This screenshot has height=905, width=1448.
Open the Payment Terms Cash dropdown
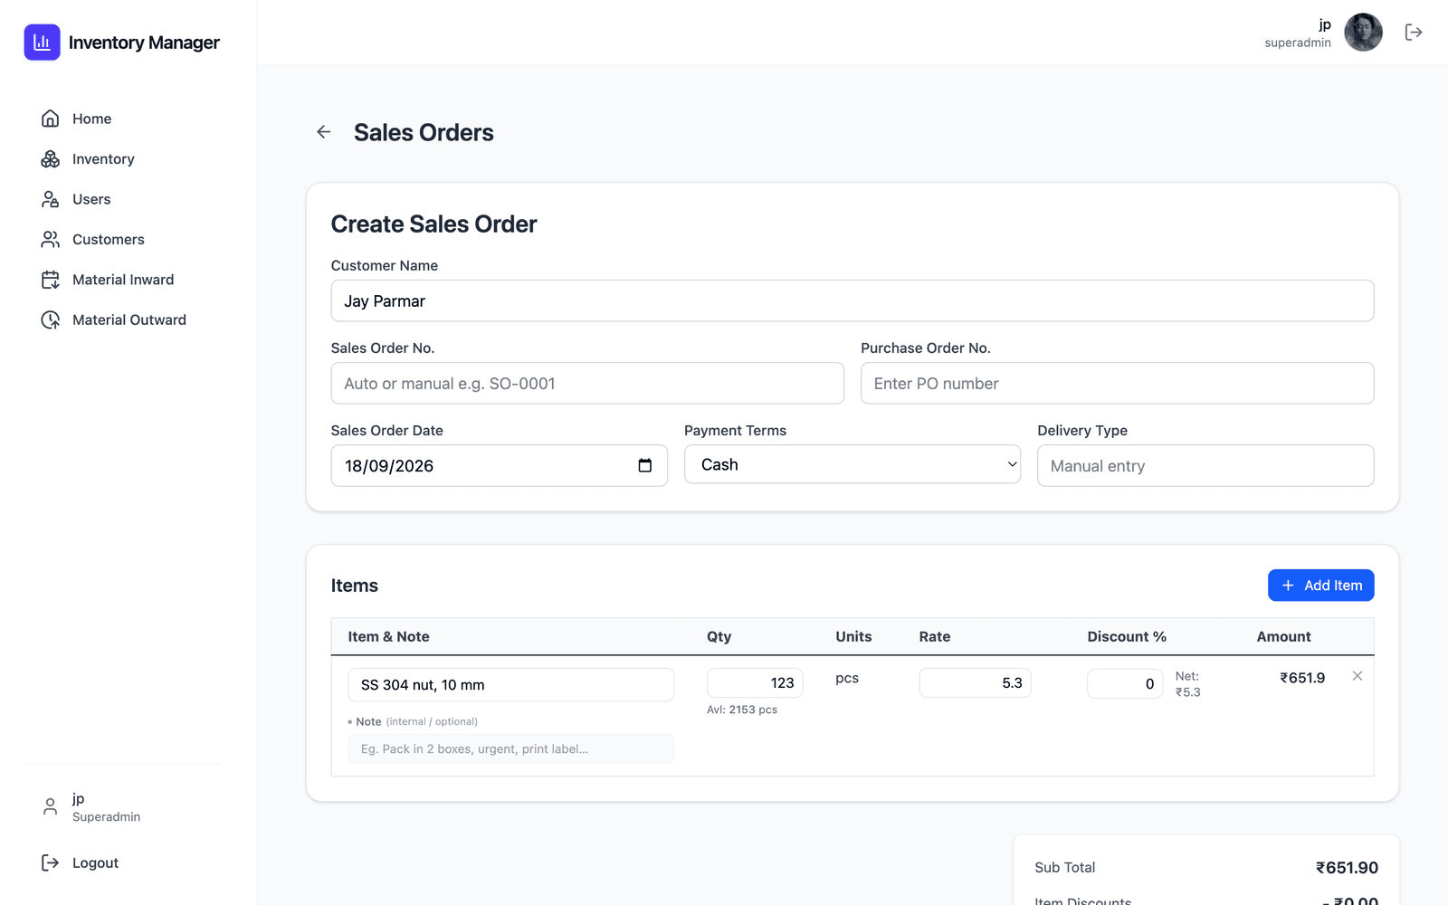853,464
